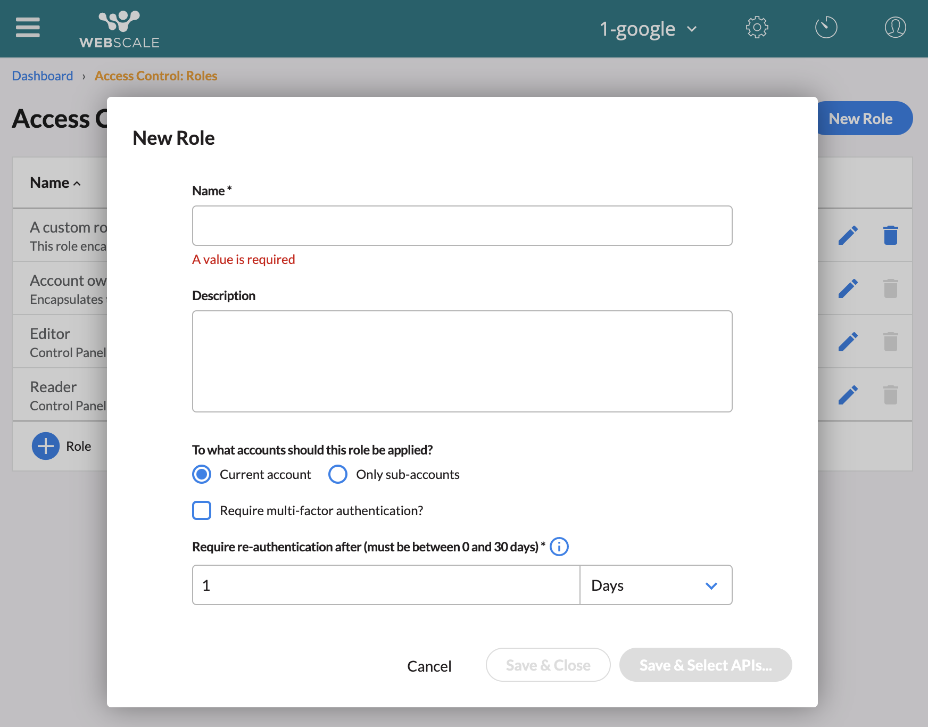Delete the custom role via trash icon
Screen dimensions: 928x727
pyautogui.click(x=890, y=235)
